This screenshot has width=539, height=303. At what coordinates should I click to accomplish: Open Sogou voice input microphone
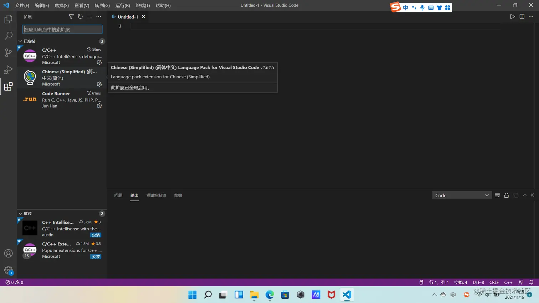(x=422, y=7)
